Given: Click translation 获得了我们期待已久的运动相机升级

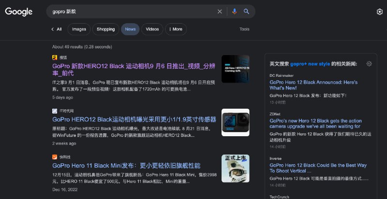Looking at the screenshot, I should click(320, 137).
